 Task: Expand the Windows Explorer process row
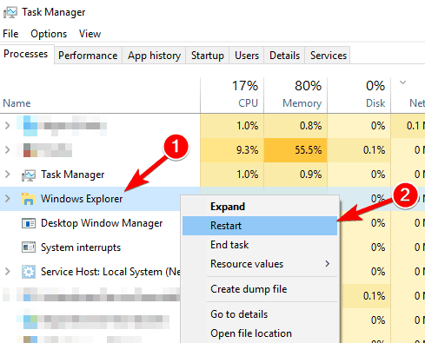[x=8, y=199]
